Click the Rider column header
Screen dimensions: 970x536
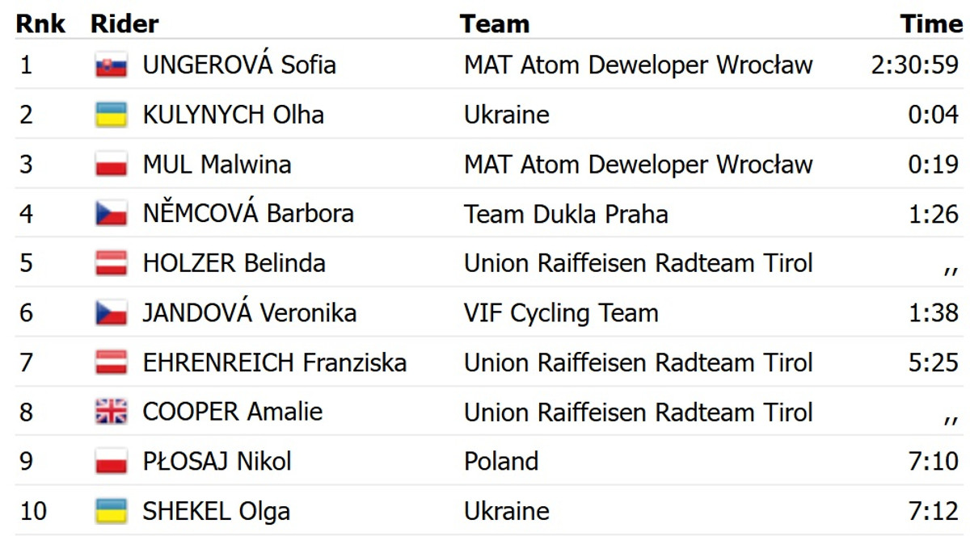pyautogui.click(x=124, y=23)
